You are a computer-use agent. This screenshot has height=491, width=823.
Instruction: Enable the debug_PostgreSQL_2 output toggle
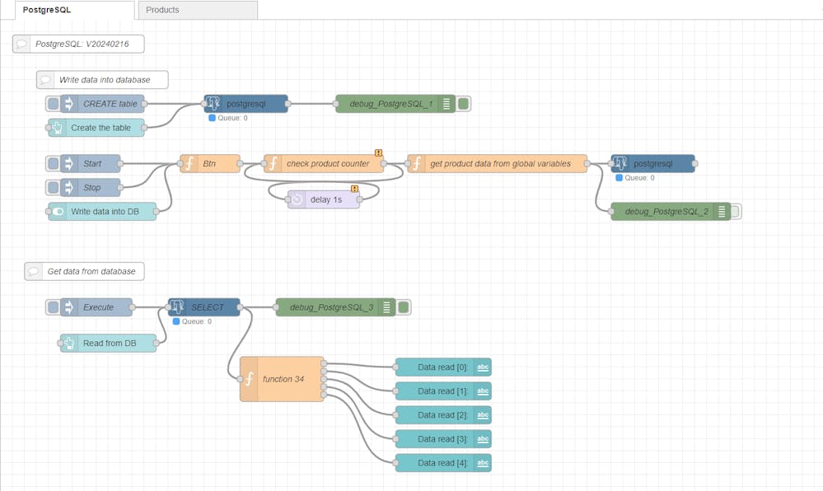pos(736,212)
